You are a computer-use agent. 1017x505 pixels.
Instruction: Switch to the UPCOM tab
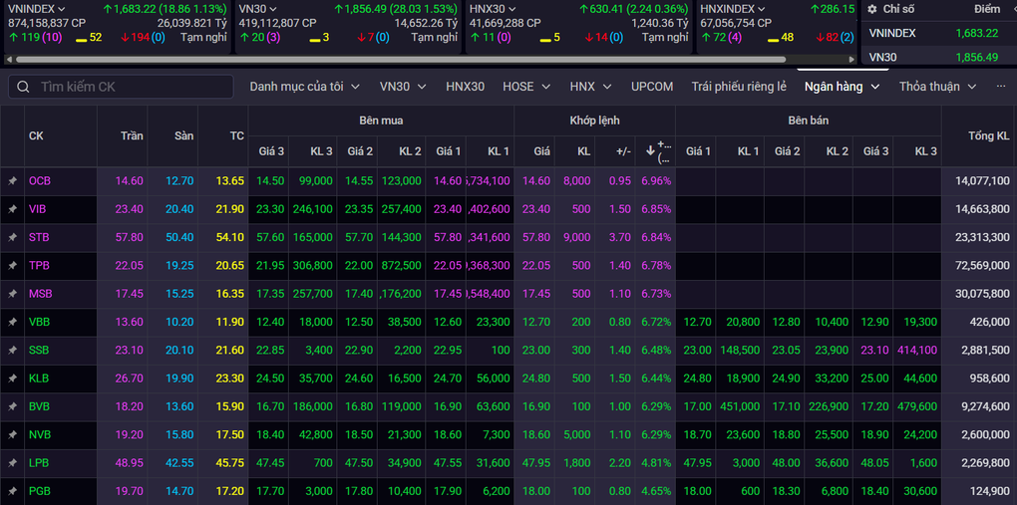tap(652, 87)
